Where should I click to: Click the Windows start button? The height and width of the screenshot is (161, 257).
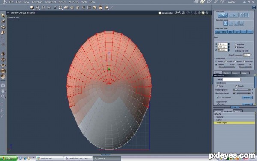(x=9, y=158)
